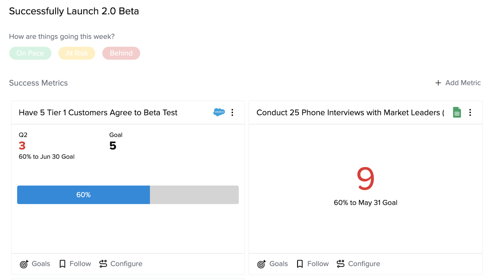Click the Successfully Launch 2.0 Beta heading
Image resolution: width=491 pixels, height=280 pixels.
pos(74,11)
